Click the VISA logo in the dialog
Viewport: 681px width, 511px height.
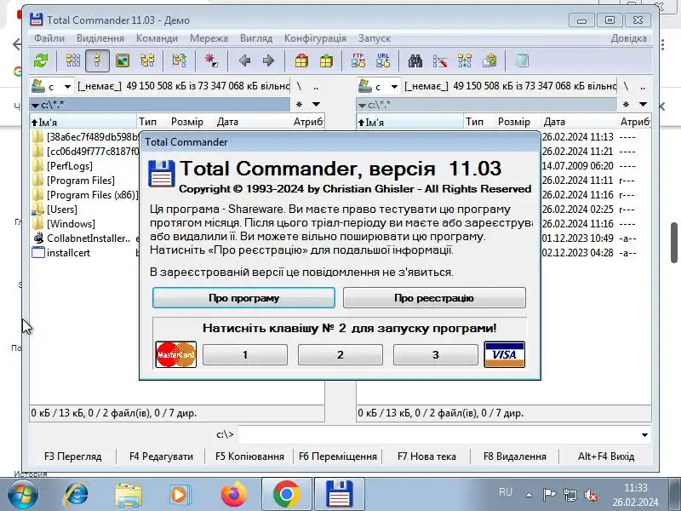[x=504, y=354]
